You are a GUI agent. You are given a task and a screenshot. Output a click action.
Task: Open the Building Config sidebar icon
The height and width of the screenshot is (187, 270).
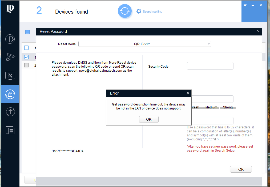pyautogui.click(x=10, y=130)
